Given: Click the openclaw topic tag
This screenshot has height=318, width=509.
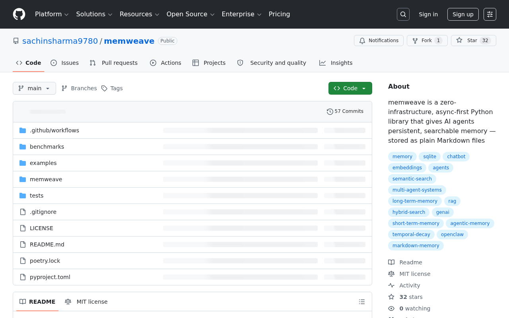Looking at the screenshot, I should point(452,235).
